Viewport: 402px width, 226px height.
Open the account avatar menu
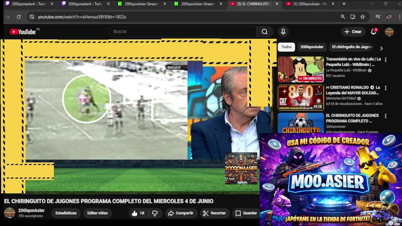pyautogui.click(x=389, y=32)
